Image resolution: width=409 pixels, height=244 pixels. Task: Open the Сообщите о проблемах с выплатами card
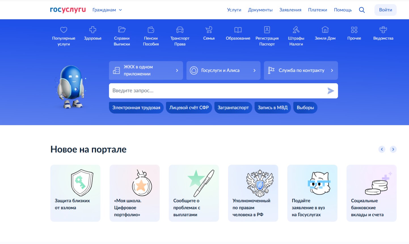pyautogui.click(x=194, y=193)
